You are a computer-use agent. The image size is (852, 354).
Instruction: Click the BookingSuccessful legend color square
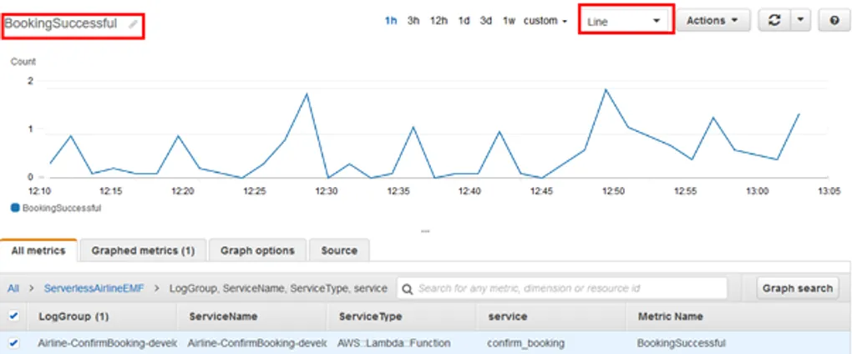(14, 208)
